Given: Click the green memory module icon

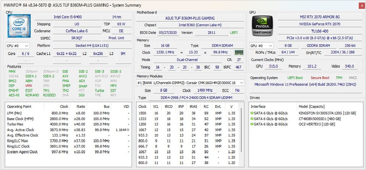Looking at the screenshot, I should pyautogui.click(x=239, y=53).
